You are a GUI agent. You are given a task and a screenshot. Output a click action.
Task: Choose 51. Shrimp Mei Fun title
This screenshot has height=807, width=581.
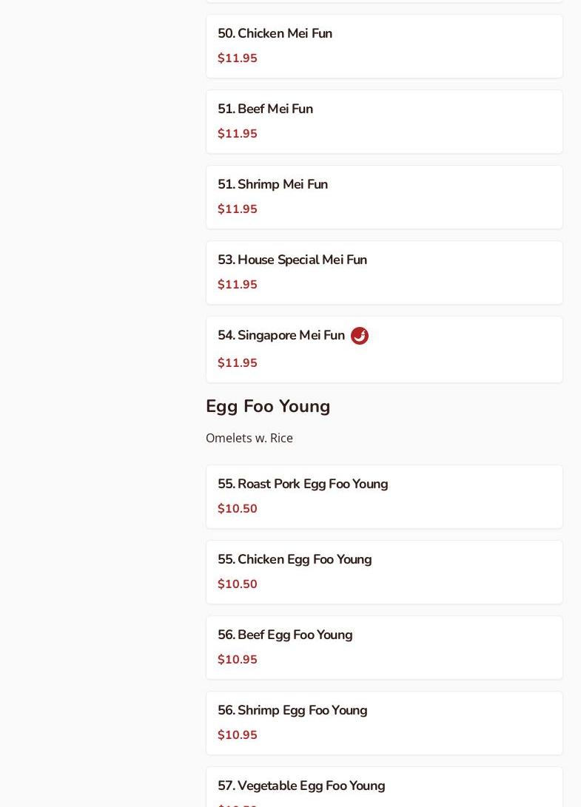coord(272,185)
